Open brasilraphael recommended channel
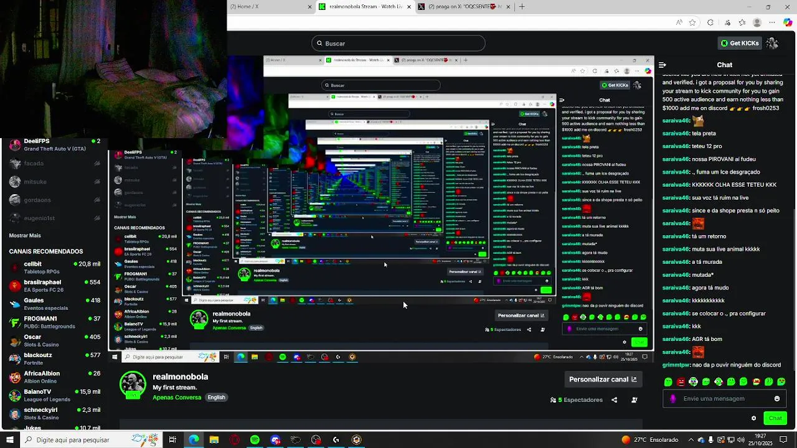The width and height of the screenshot is (797, 448). pos(54,286)
